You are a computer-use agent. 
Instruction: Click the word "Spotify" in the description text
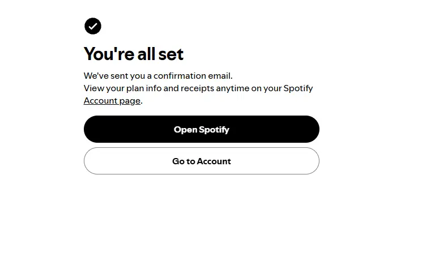point(298,88)
